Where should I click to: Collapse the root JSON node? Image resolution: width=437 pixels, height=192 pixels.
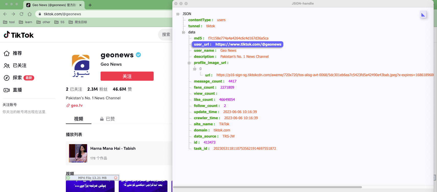pyautogui.click(x=178, y=14)
